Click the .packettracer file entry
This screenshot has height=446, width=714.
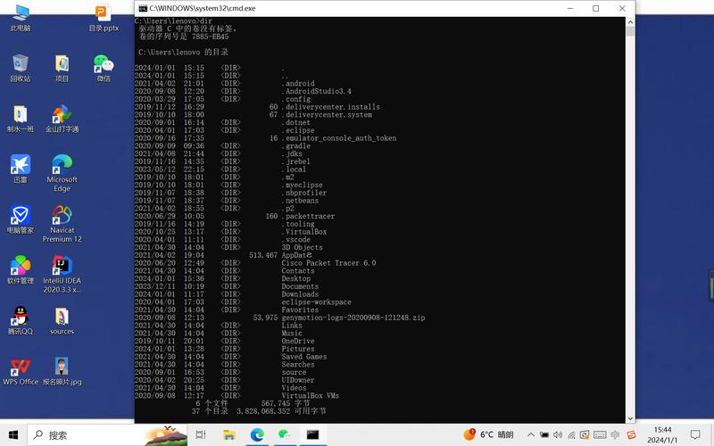point(308,216)
